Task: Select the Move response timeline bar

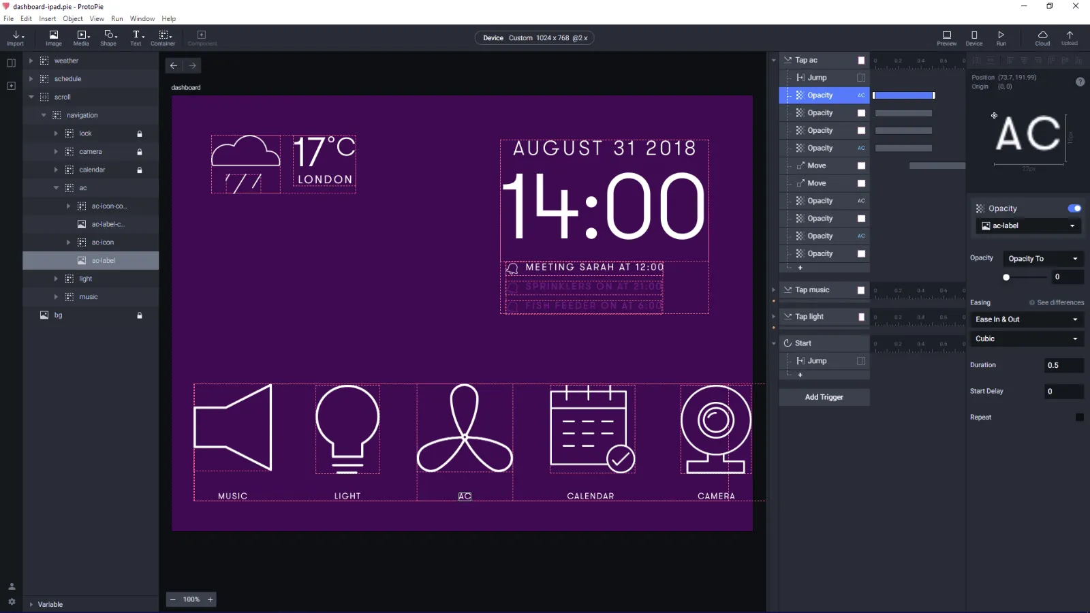Action: pyautogui.click(x=937, y=166)
